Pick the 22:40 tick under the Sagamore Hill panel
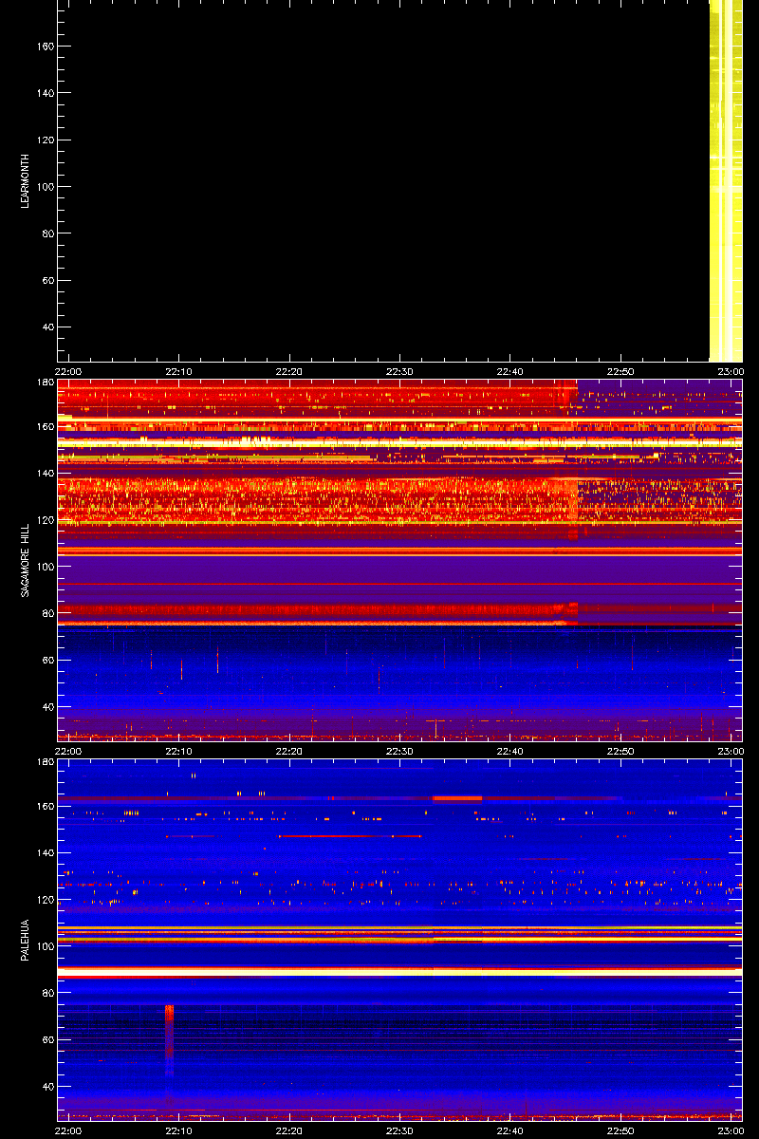Screen dimensions: 759x1139 tap(510, 751)
